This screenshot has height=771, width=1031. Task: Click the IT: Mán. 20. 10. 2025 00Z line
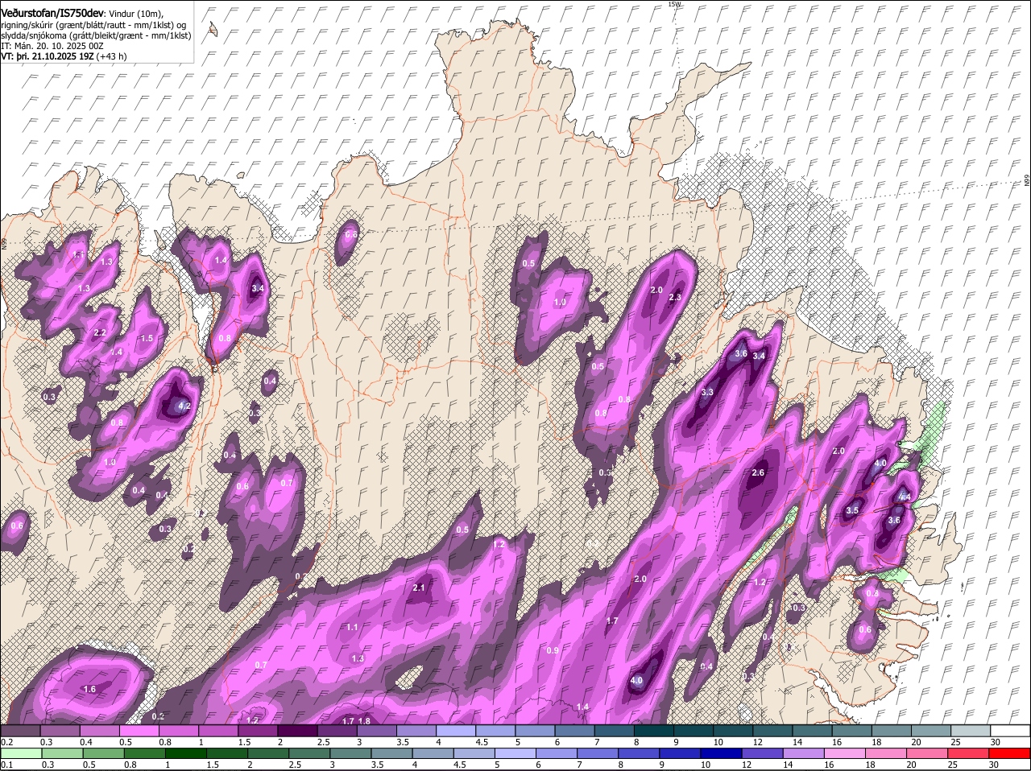[52, 46]
